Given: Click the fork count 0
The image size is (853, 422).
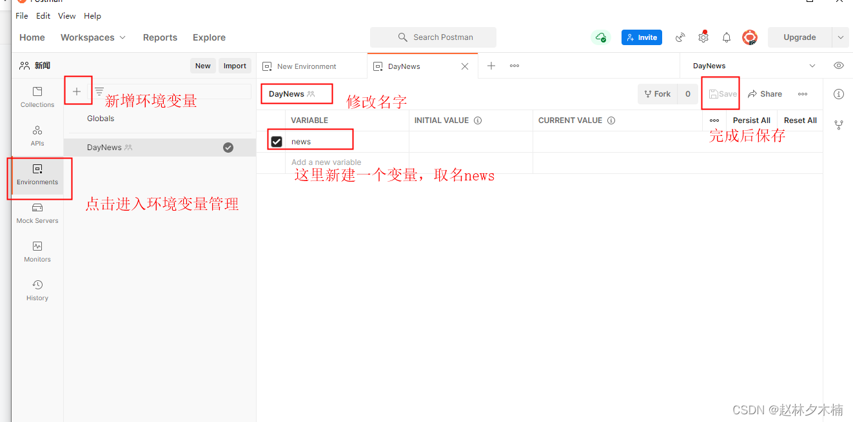Looking at the screenshot, I should (x=688, y=94).
